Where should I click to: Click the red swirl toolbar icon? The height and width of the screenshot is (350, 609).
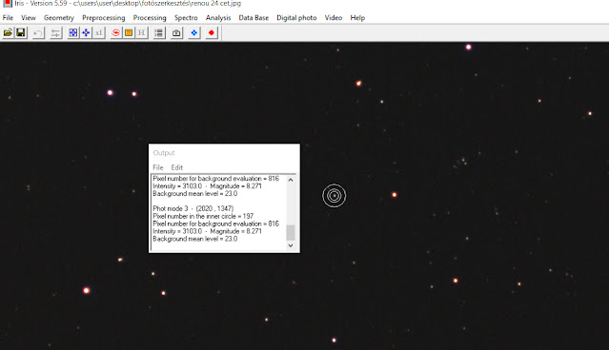tap(115, 33)
